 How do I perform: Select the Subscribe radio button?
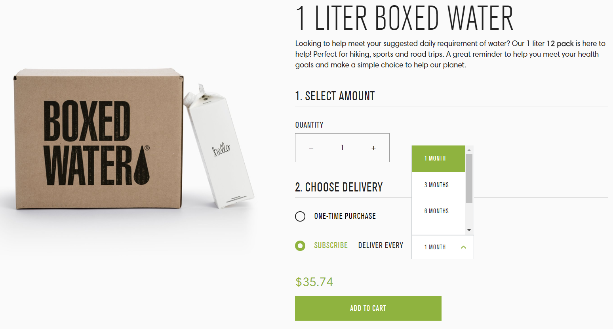pyautogui.click(x=300, y=246)
